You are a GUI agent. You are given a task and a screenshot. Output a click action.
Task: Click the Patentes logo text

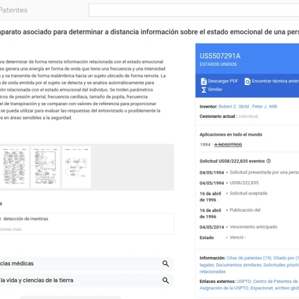(x=14, y=10)
